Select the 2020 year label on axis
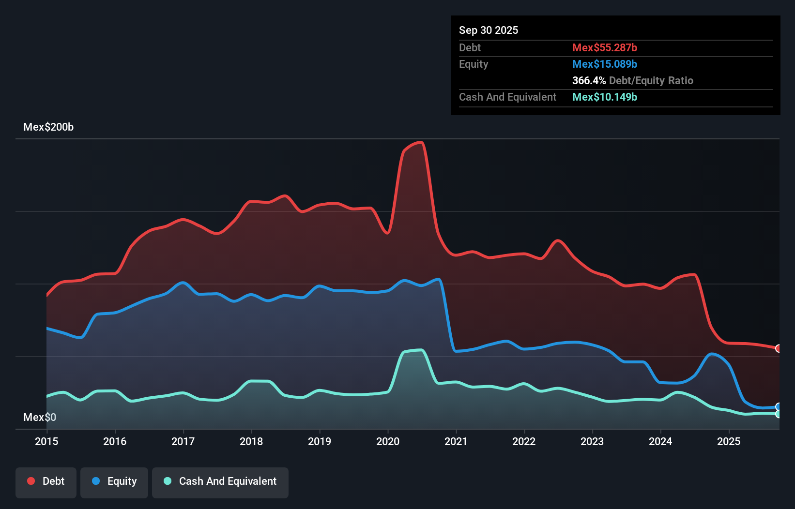795x509 pixels. [388, 441]
